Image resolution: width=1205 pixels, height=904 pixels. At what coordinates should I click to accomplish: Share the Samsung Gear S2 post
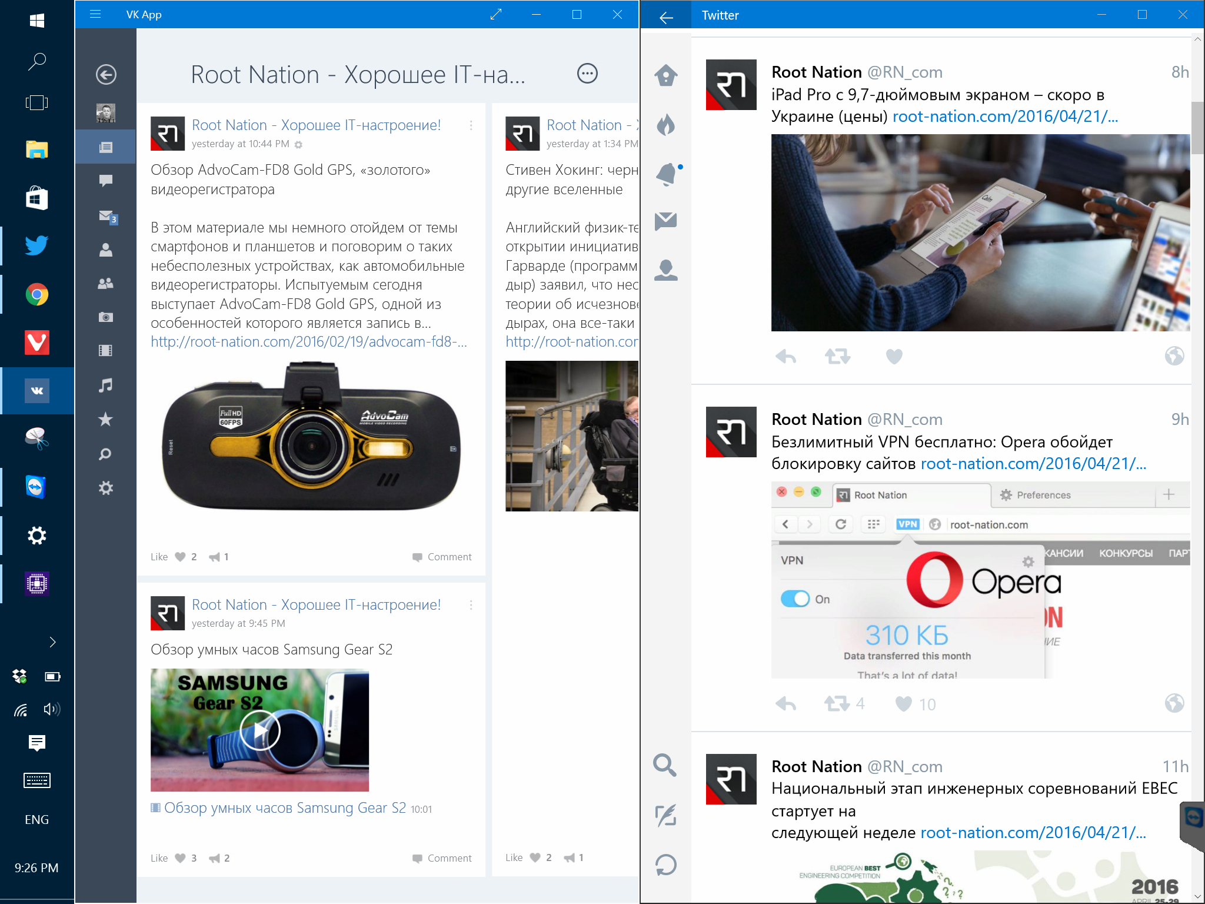[219, 858]
